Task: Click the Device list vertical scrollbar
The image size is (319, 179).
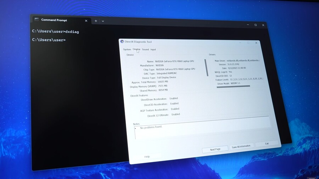Action: click(206, 68)
